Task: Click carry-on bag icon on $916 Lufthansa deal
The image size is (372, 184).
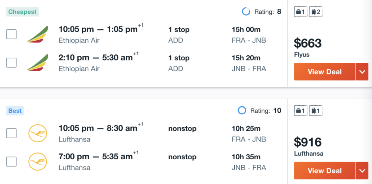Action: coord(301,110)
